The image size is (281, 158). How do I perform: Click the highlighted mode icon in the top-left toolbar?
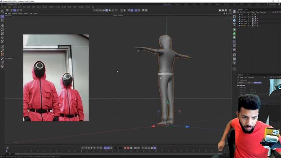point(14,10)
